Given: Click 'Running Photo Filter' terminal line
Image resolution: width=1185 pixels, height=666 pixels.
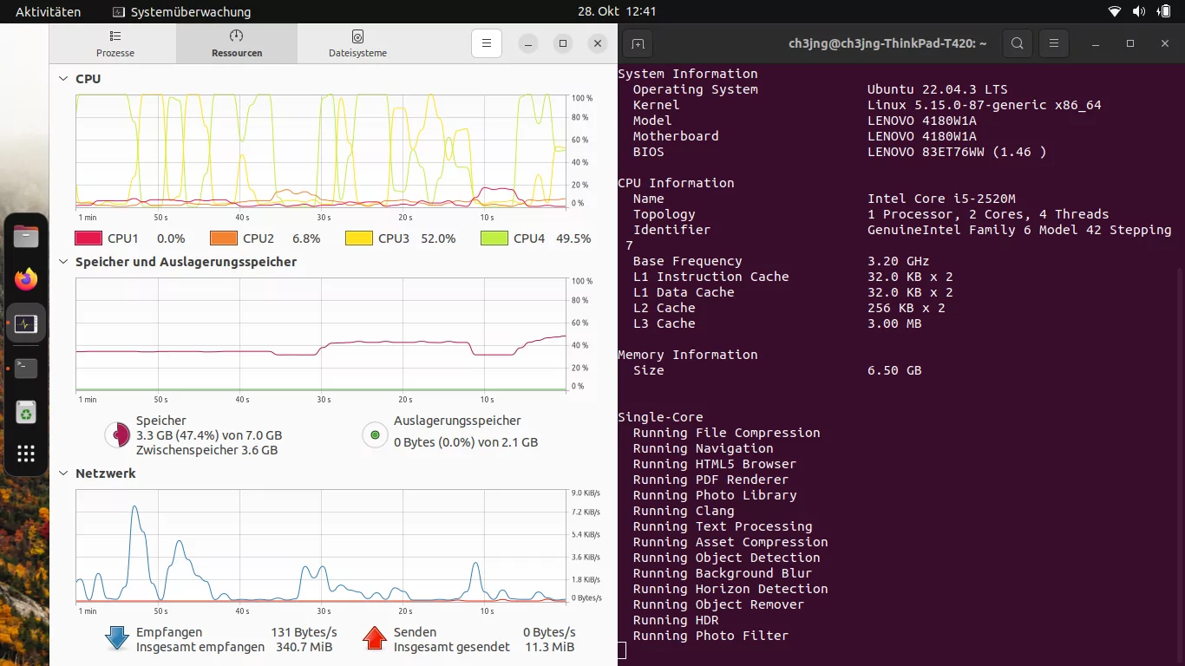Looking at the screenshot, I should pos(710,636).
